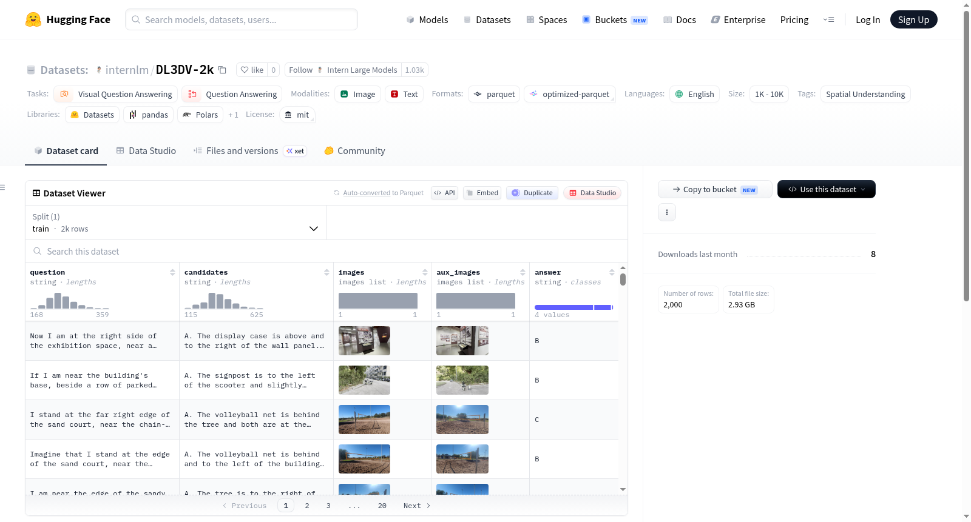Sort the candidates column
Image resolution: width=971 pixels, height=522 pixels.
pyautogui.click(x=326, y=272)
